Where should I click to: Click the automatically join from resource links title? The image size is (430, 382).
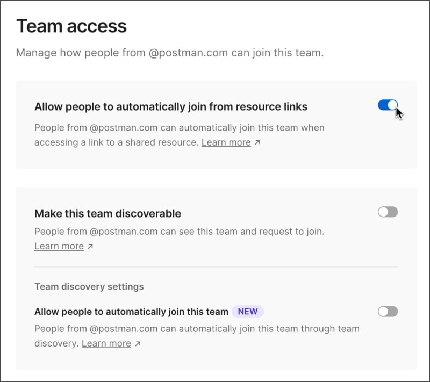pos(170,106)
